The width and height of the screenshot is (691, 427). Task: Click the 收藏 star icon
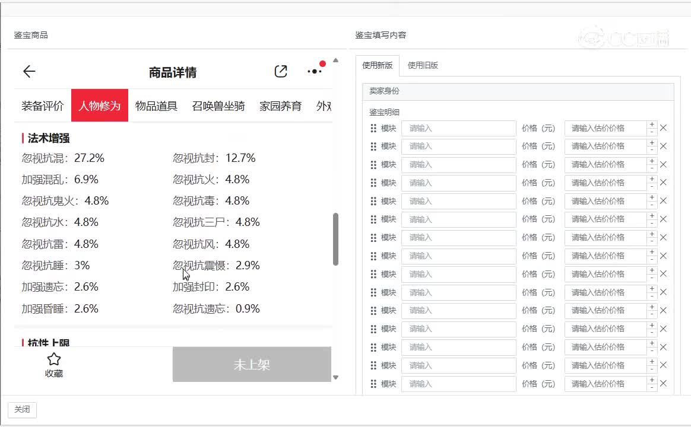54,359
